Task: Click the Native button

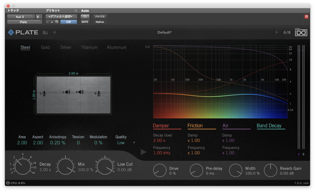Action: pyautogui.click(x=100, y=22)
